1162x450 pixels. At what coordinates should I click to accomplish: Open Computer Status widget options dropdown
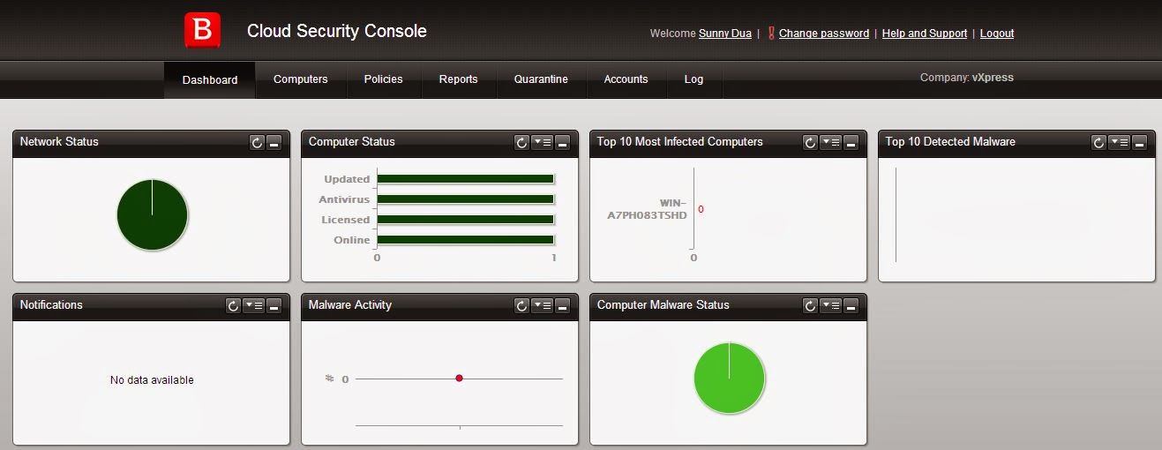point(542,142)
